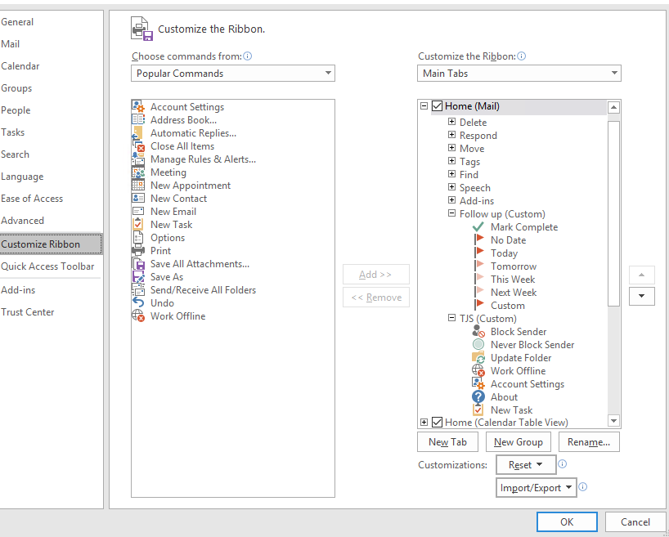The image size is (669, 537).
Task: Select the Mark Complete checkmark icon
Action: pos(478,227)
